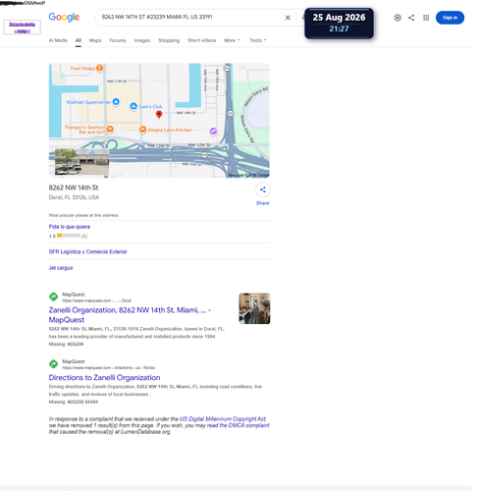Open the Shopping tab
Image resolution: width=477 pixels, height=491 pixels.
tap(169, 40)
